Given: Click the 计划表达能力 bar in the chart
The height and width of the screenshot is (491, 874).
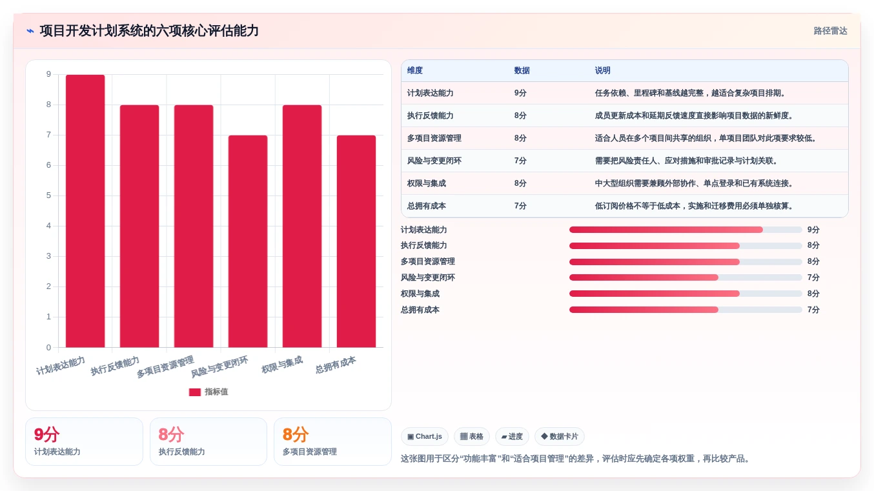Looking at the screenshot, I should pos(85,211).
